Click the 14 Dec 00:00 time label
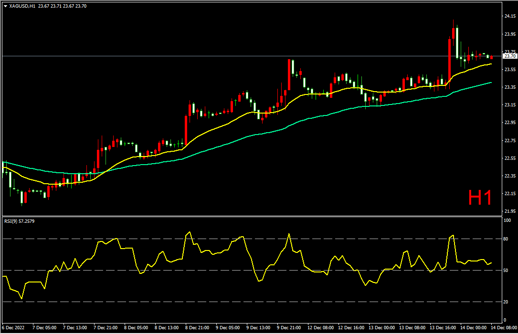 click(474, 328)
